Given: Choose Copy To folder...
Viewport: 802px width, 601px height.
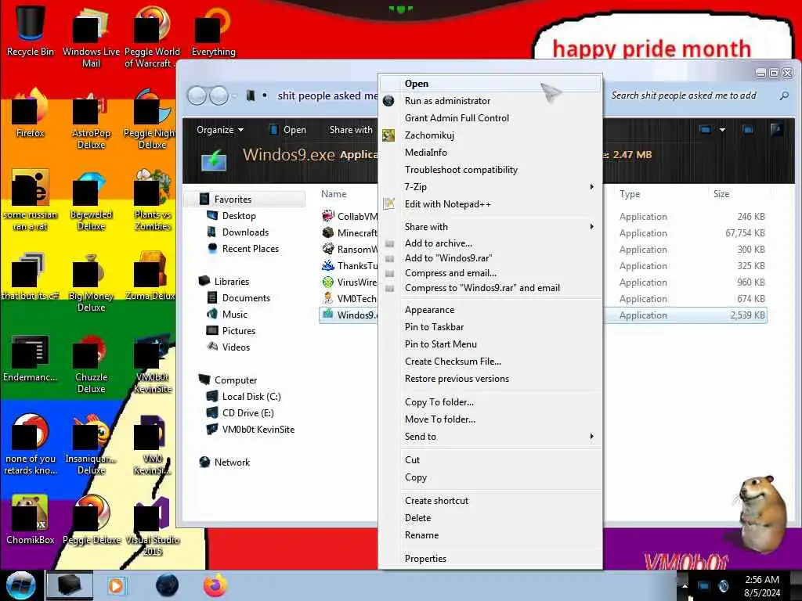Looking at the screenshot, I should point(490,402).
